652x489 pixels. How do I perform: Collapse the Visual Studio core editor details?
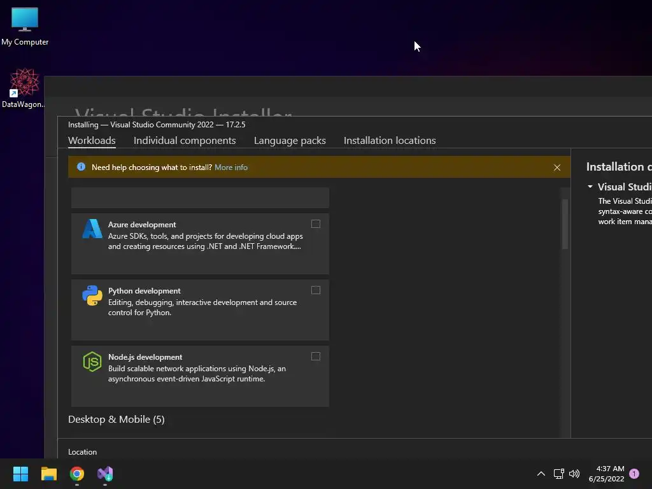click(x=590, y=187)
